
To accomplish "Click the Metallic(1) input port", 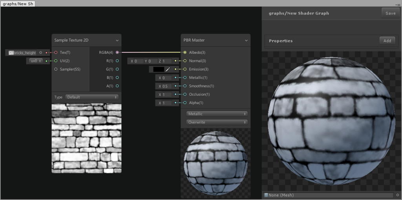I will tap(185, 77).
